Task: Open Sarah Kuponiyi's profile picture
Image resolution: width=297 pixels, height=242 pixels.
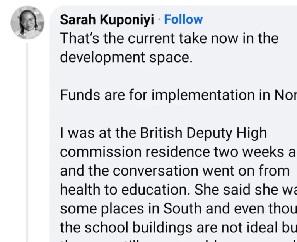Action: pyautogui.click(x=27, y=23)
